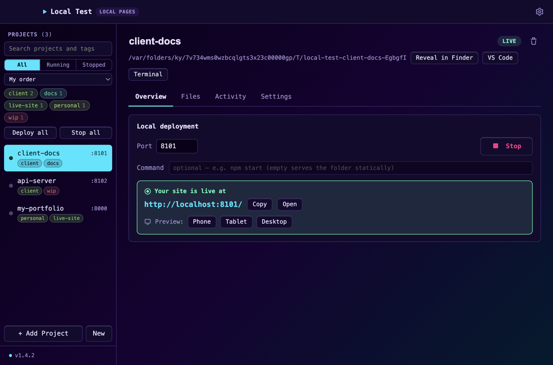
Task: Toggle the live-site 1 tag filter
Action: pos(26,105)
